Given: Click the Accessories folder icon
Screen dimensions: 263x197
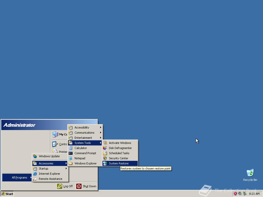Looking at the screenshot, I should click(x=35, y=163).
